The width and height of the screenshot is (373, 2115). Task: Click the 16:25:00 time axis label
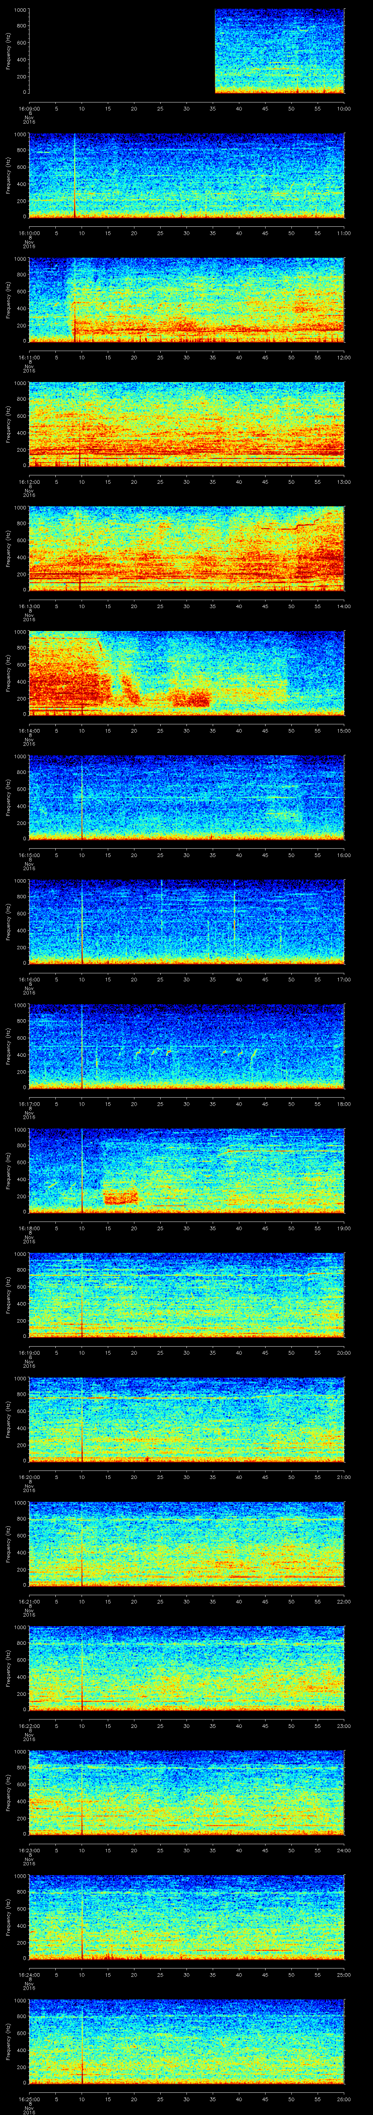(x=29, y=2099)
